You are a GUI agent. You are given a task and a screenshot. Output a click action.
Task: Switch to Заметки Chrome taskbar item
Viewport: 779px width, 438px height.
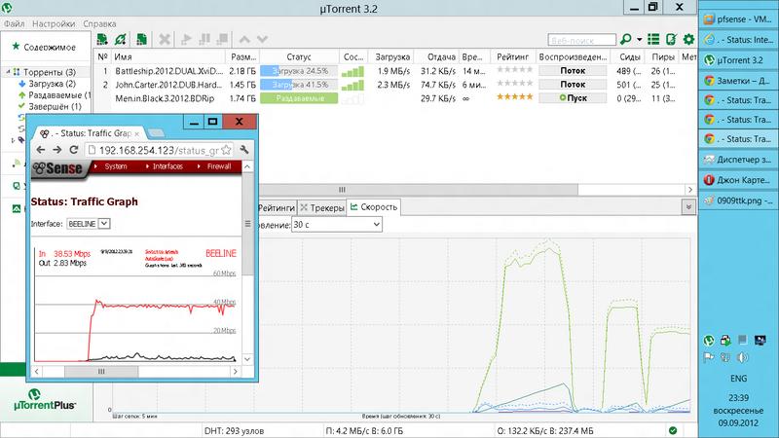[x=738, y=80]
